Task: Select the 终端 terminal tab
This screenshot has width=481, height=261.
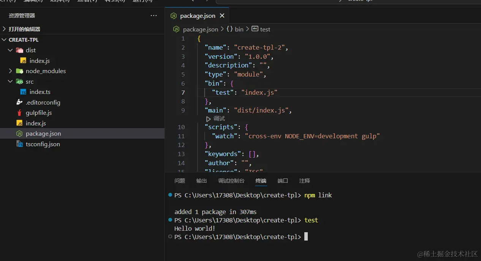Action: 261,181
